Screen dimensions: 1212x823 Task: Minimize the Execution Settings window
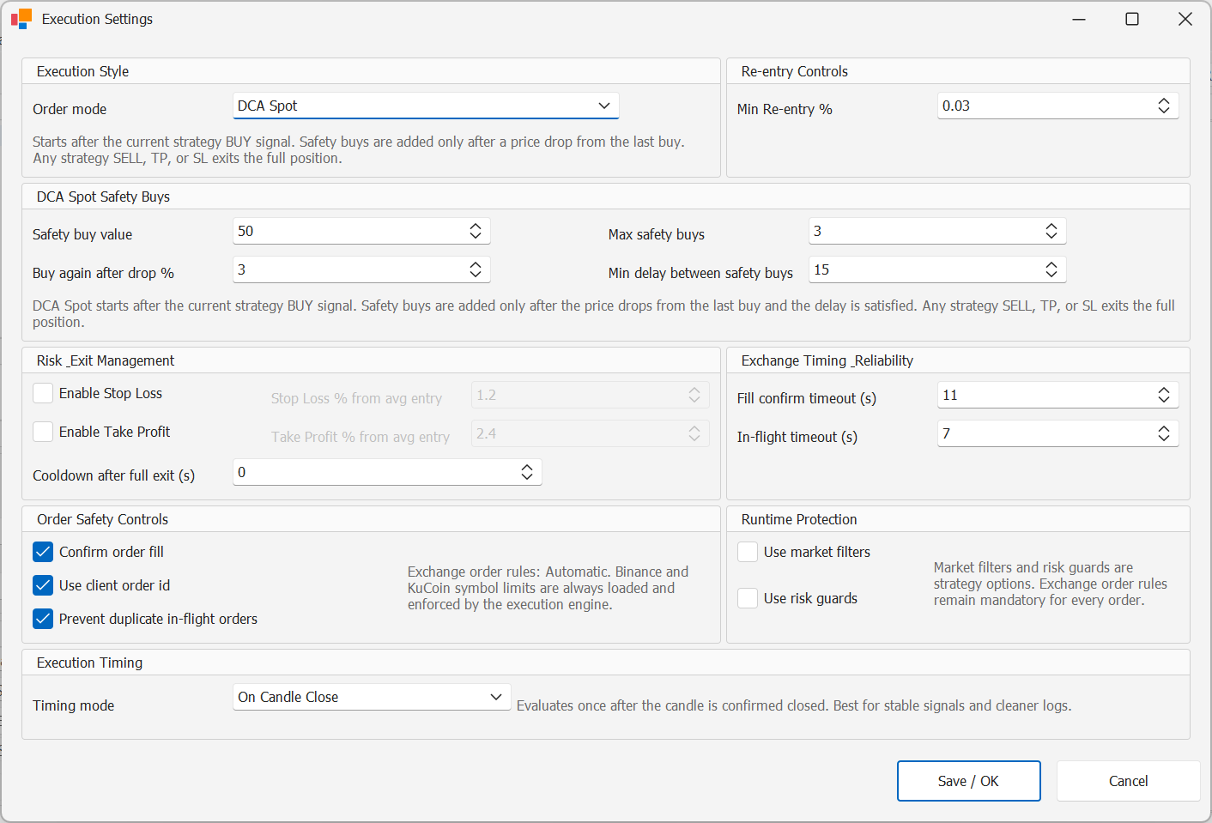tap(1079, 19)
